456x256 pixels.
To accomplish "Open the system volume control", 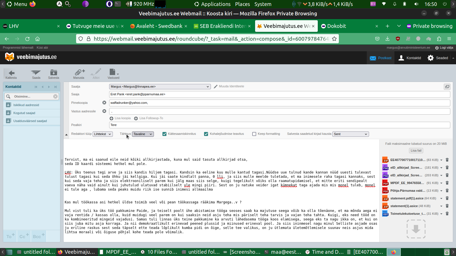I will (x=416, y=4).
